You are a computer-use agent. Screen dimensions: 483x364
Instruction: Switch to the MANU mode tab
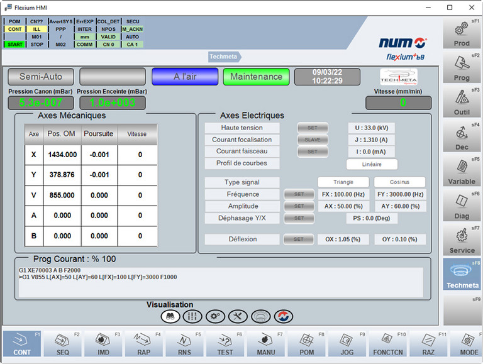265,345
